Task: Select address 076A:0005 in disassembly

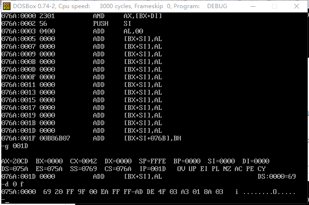Action: click(x=19, y=39)
